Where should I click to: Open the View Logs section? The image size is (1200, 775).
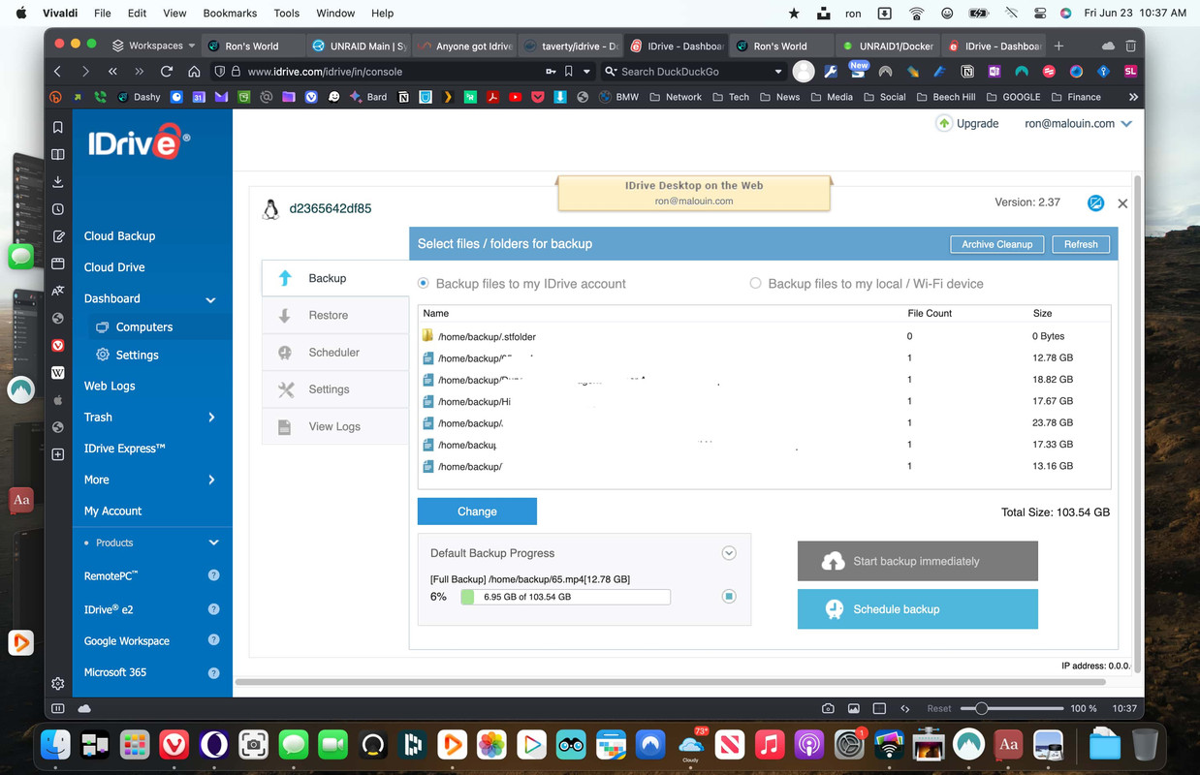coord(335,426)
